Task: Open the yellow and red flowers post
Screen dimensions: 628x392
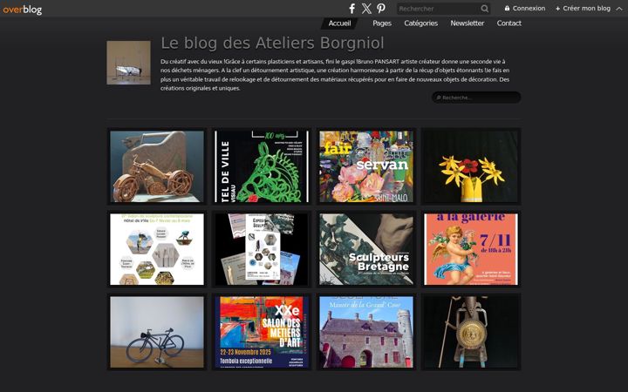Action: click(x=471, y=166)
